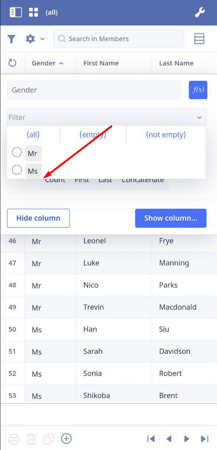Open the sidebar panel toggle icon
The width and height of the screenshot is (217, 450).
pyautogui.click(x=16, y=12)
